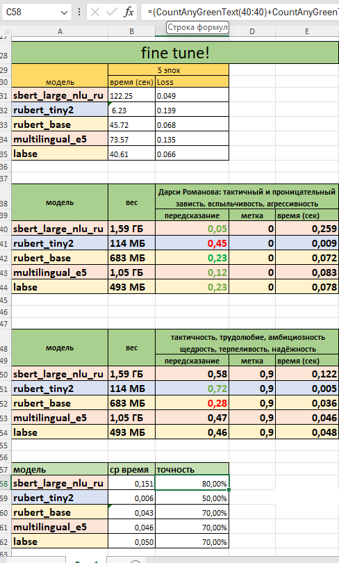The width and height of the screenshot is (339, 563).
Task: Select row 58 header
Action: coord(4,483)
